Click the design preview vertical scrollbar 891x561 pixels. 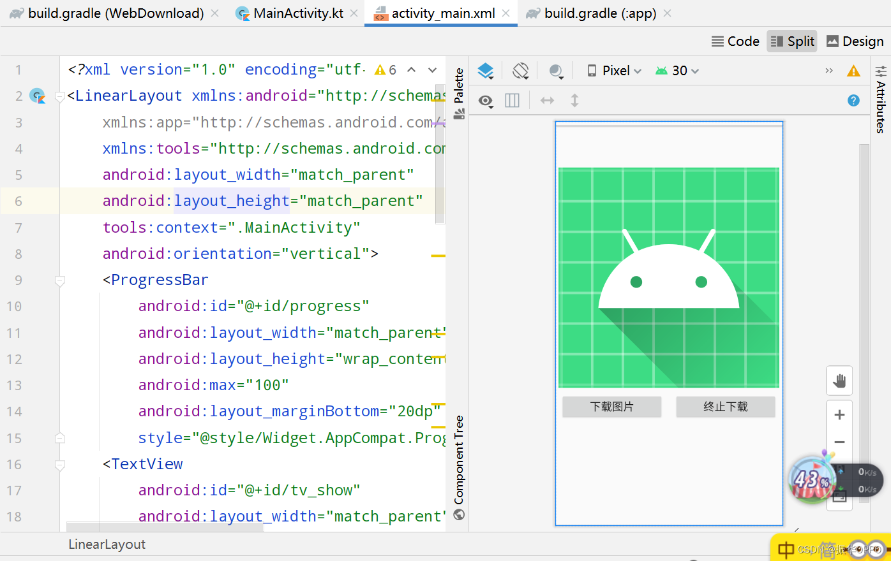click(x=864, y=322)
